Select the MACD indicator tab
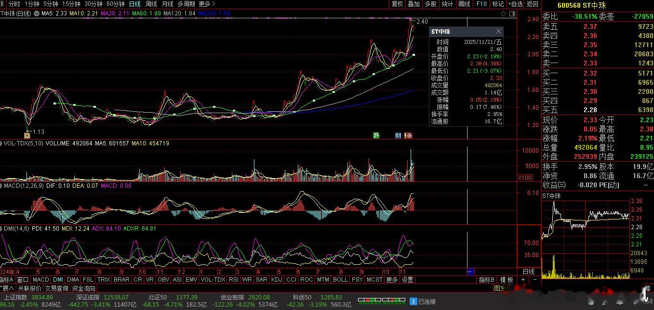Screen dimensions: 654x310 point(41,280)
